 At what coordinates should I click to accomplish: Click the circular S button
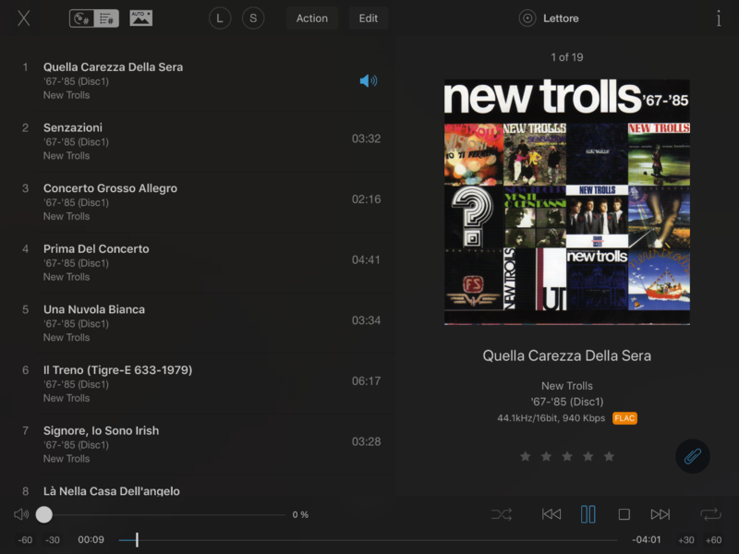point(253,18)
